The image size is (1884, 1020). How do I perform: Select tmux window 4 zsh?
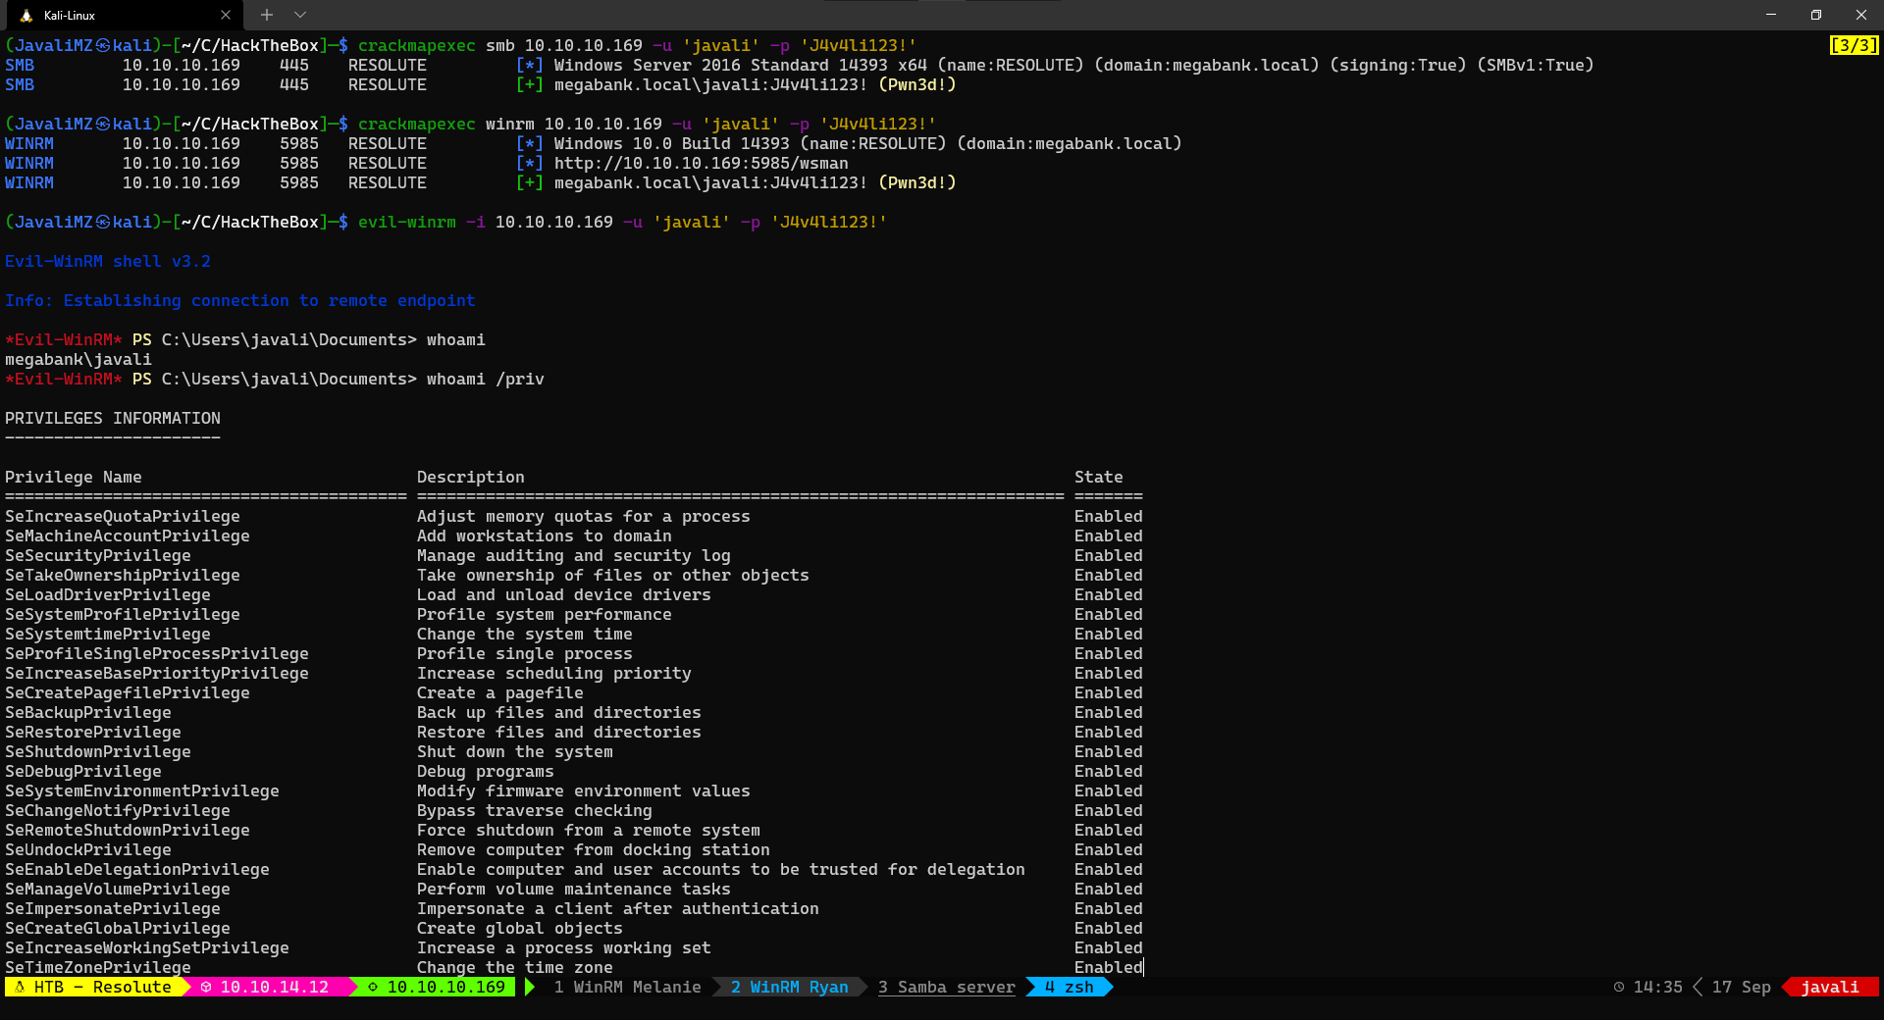point(1069,987)
